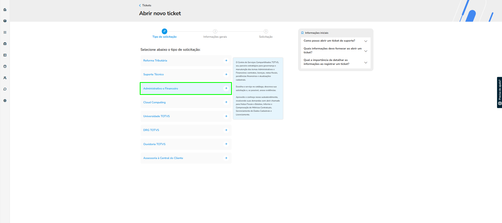502x223 pixels.
Task: Open the settings gear sidebar icon
Action: pos(5,101)
